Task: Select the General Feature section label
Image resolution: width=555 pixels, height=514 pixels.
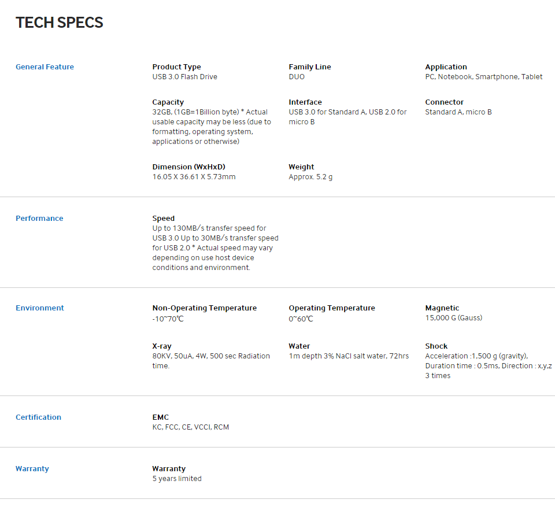Action: pos(45,67)
